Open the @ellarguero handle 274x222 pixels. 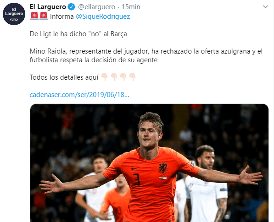coord(97,7)
